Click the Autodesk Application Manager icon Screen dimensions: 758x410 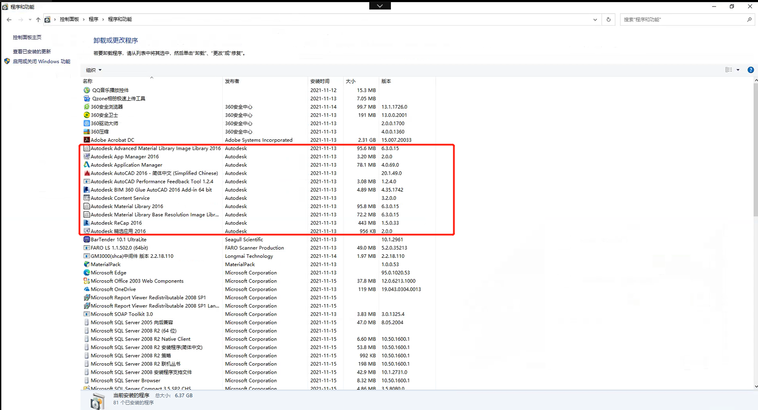(x=87, y=165)
